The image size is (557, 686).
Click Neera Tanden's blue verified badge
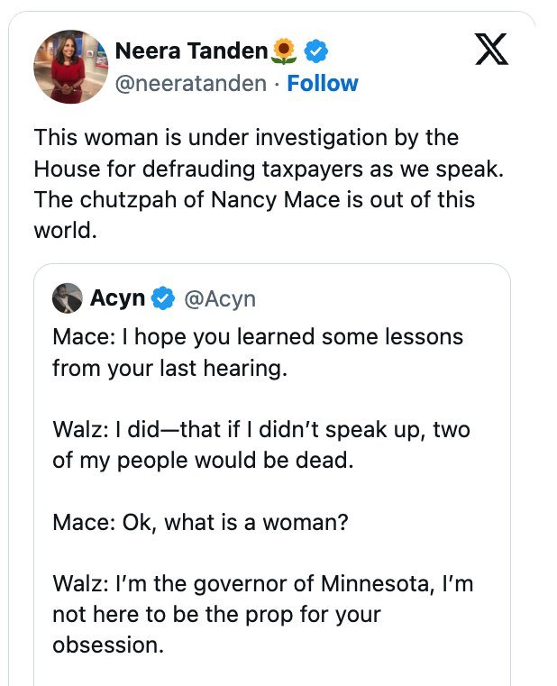(315, 51)
